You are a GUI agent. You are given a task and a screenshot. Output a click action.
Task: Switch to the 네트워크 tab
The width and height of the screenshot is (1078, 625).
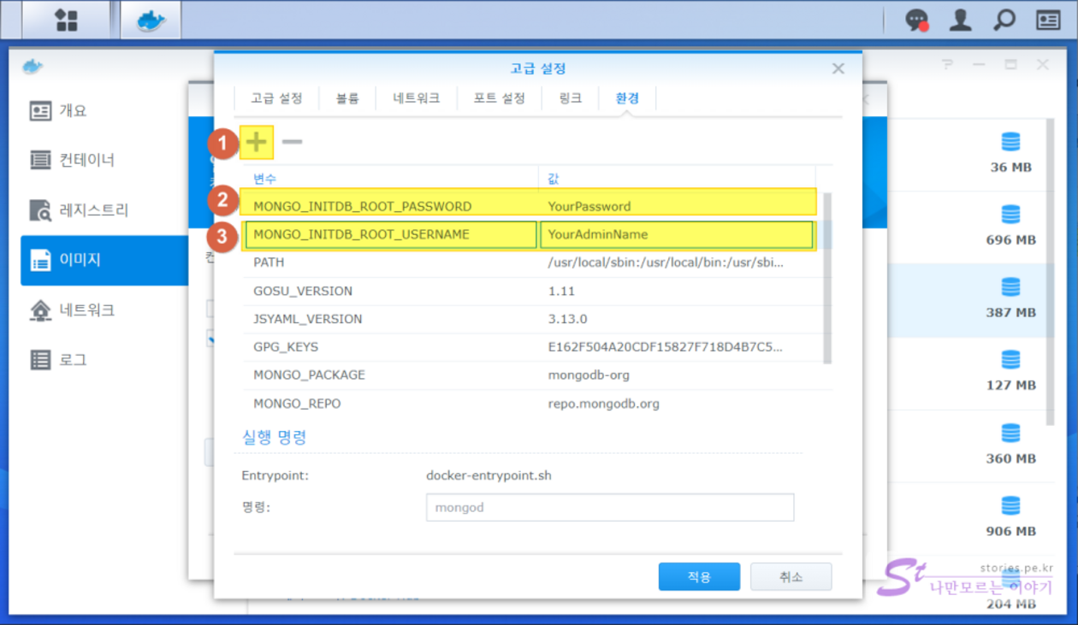(416, 98)
